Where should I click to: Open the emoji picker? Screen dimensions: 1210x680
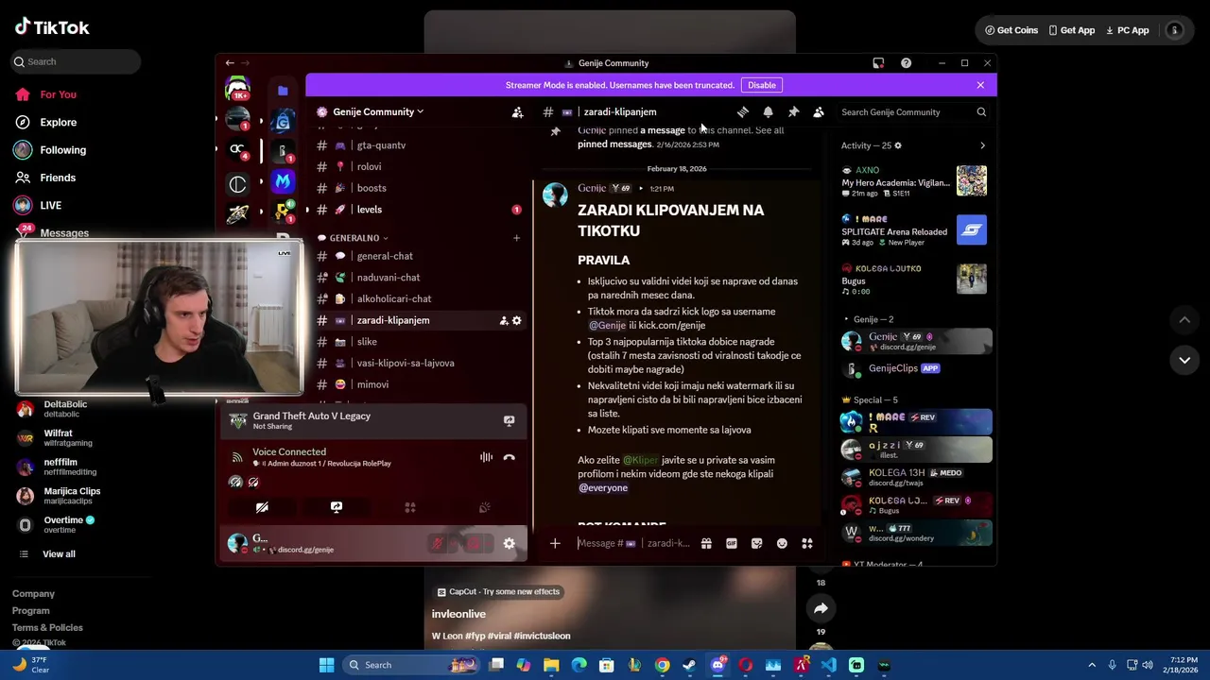click(782, 543)
